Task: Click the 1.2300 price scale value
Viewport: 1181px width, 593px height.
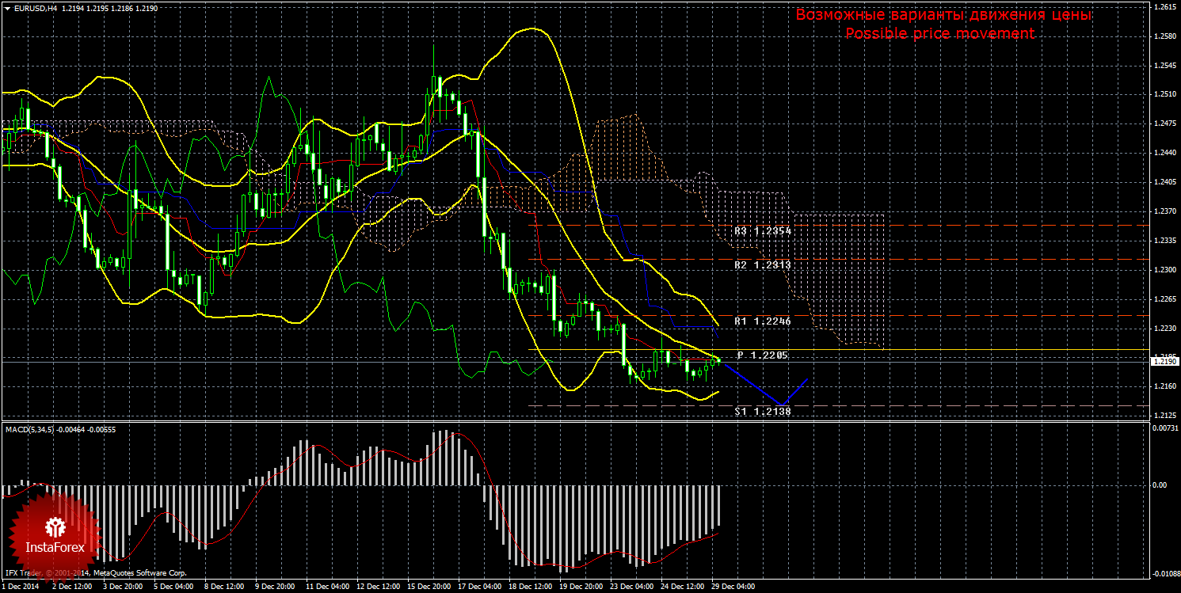Action: [1164, 270]
